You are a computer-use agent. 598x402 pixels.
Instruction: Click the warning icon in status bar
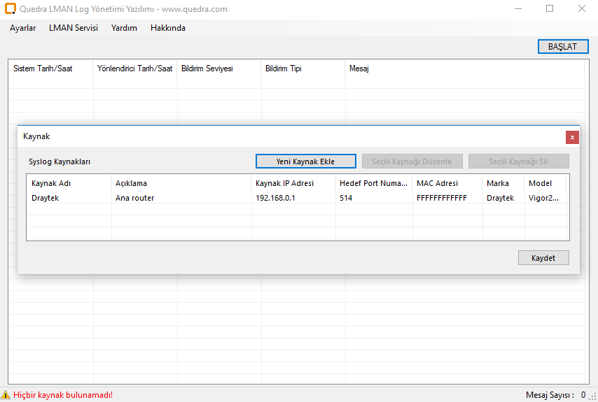click(x=6, y=395)
